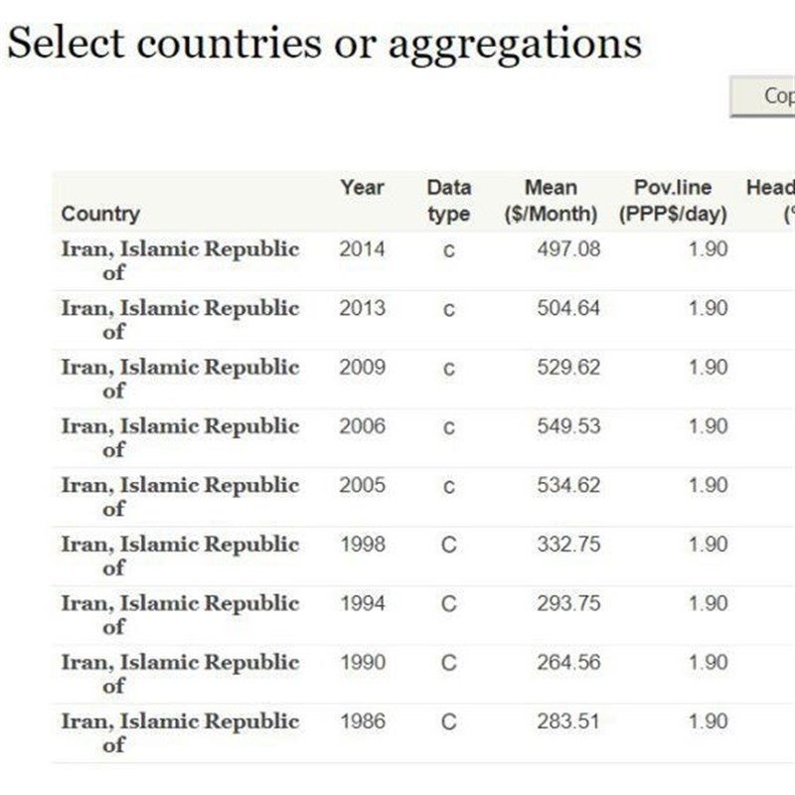The image size is (795, 795).
Task: Open the Iran link in the 2005 row
Action: point(180,497)
